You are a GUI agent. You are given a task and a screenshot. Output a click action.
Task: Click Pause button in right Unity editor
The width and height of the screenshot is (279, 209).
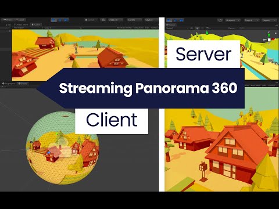point(176,20)
